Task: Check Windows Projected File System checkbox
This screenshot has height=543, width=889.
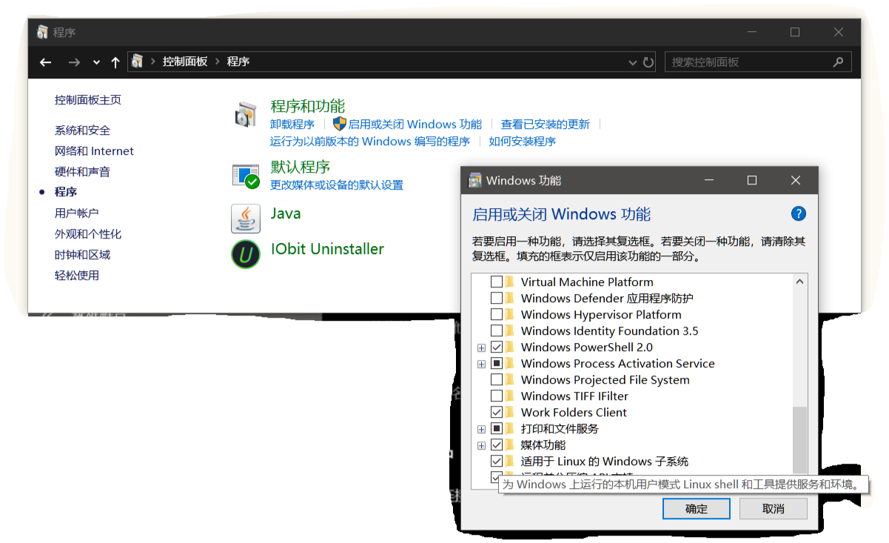Action: tap(497, 380)
